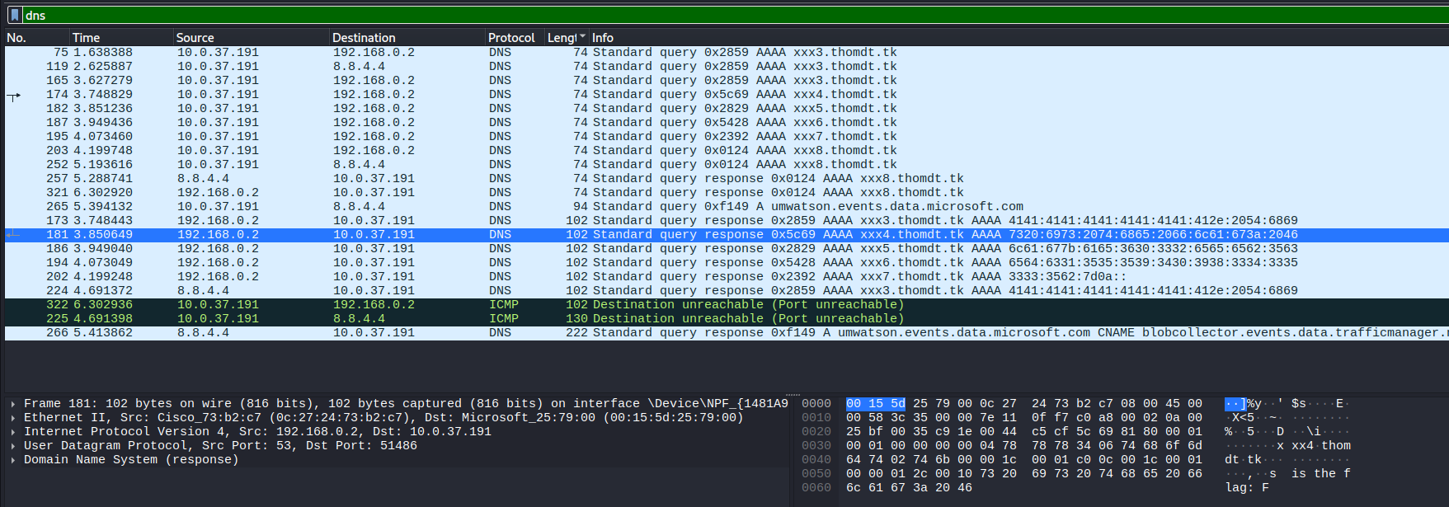Click hex offset 0030 row bytes

(x=1023, y=446)
